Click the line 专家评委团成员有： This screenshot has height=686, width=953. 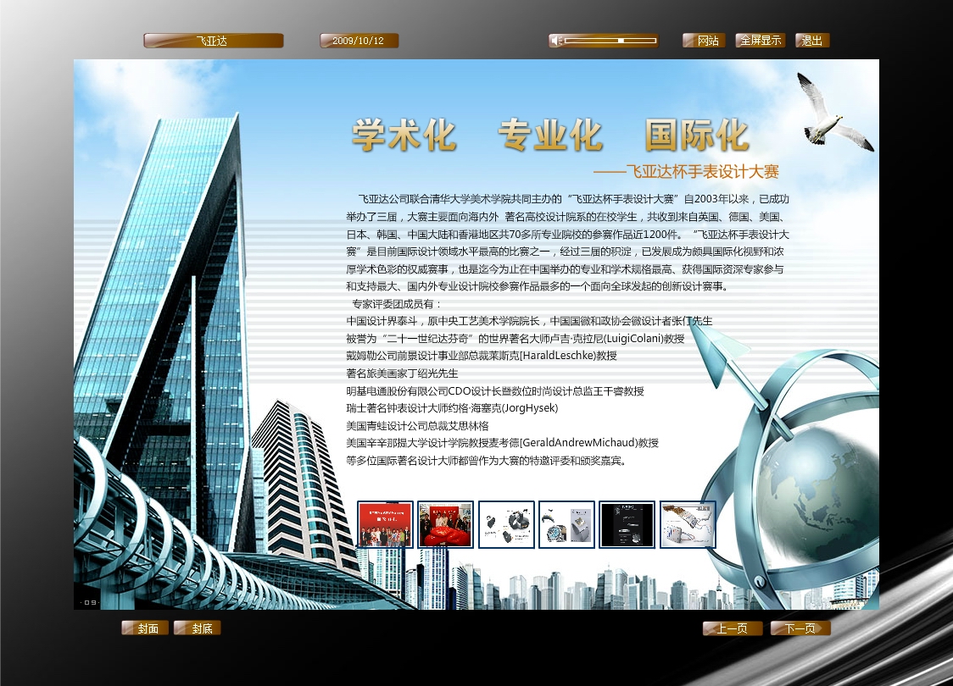(x=397, y=303)
